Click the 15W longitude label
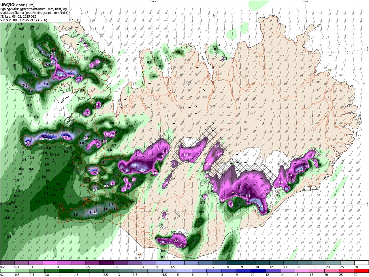The image size is (369, 277). click(305, 1)
